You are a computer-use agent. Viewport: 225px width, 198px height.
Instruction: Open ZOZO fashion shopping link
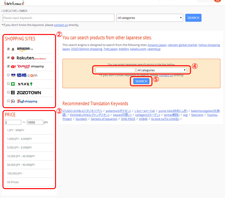click(x=87, y=49)
